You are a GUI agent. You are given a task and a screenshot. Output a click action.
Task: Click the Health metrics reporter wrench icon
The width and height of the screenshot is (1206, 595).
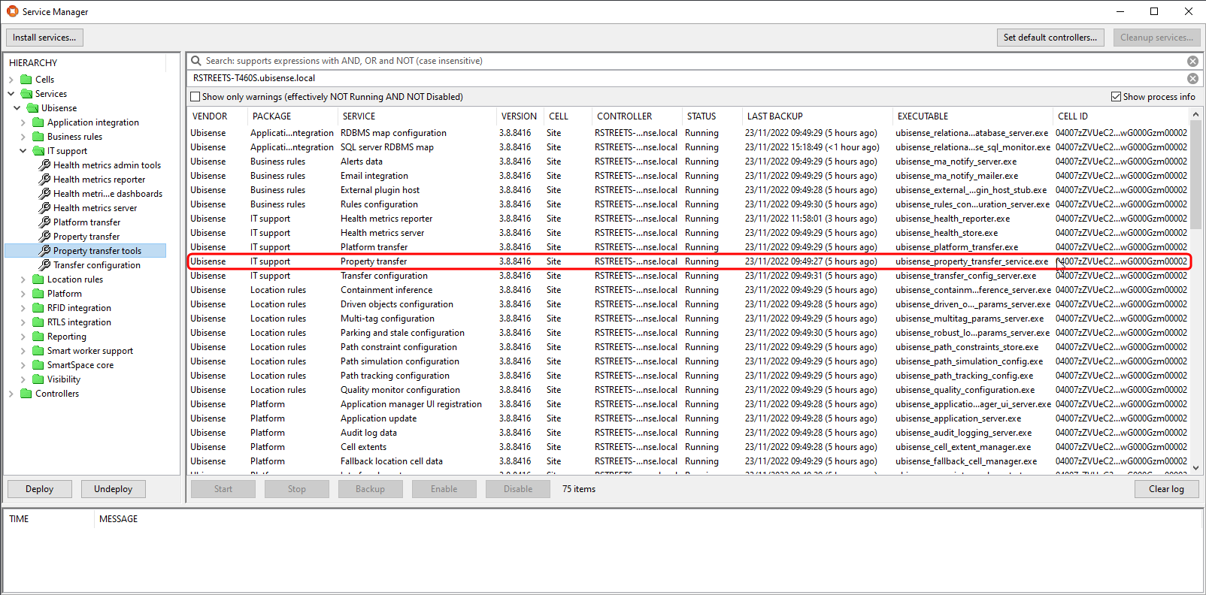(45, 180)
